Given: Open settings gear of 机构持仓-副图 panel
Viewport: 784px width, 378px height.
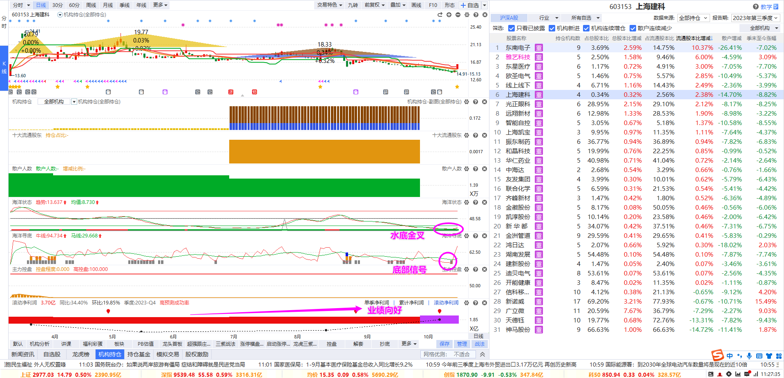Looking at the screenshot, I should [467, 102].
